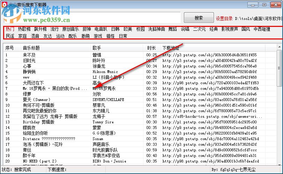Click the 01:38 duration cell
The image size is (283, 174).
tap(151, 111)
